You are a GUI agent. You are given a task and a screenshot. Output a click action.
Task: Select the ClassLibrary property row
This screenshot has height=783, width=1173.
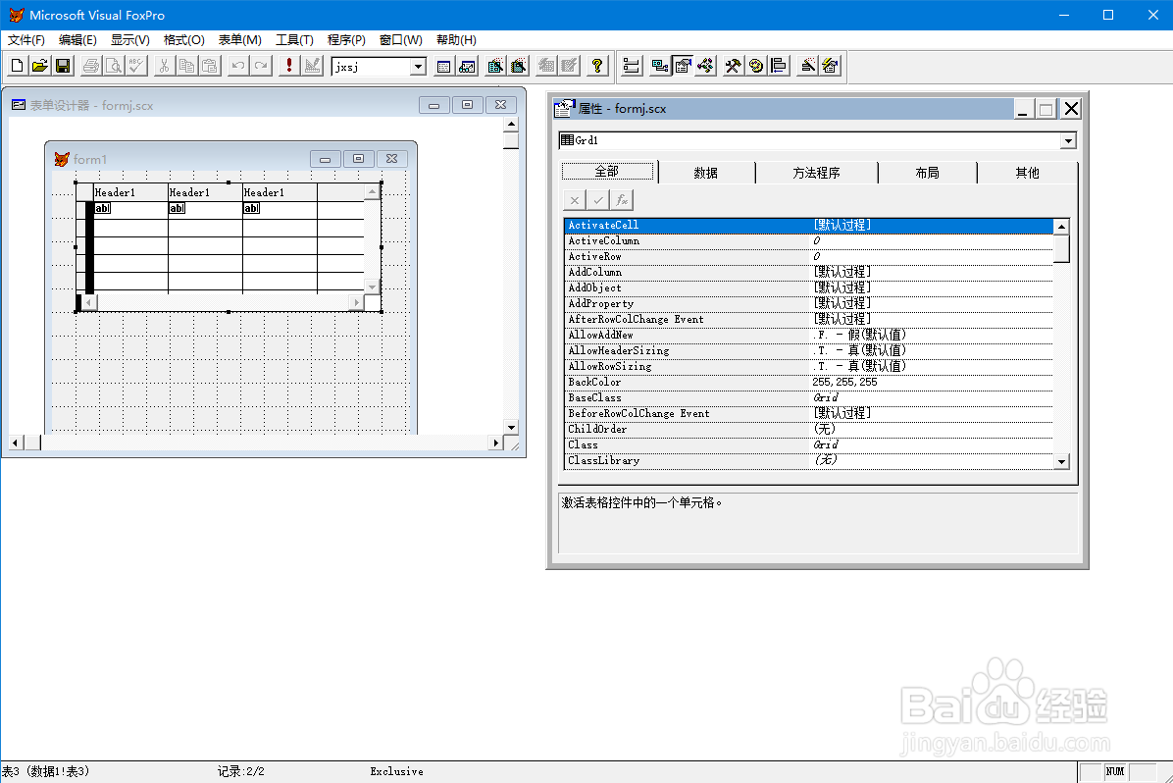point(809,461)
